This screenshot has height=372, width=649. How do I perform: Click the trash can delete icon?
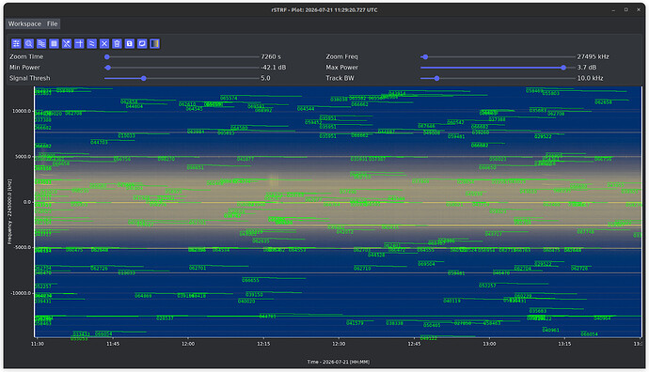point(118,44)
